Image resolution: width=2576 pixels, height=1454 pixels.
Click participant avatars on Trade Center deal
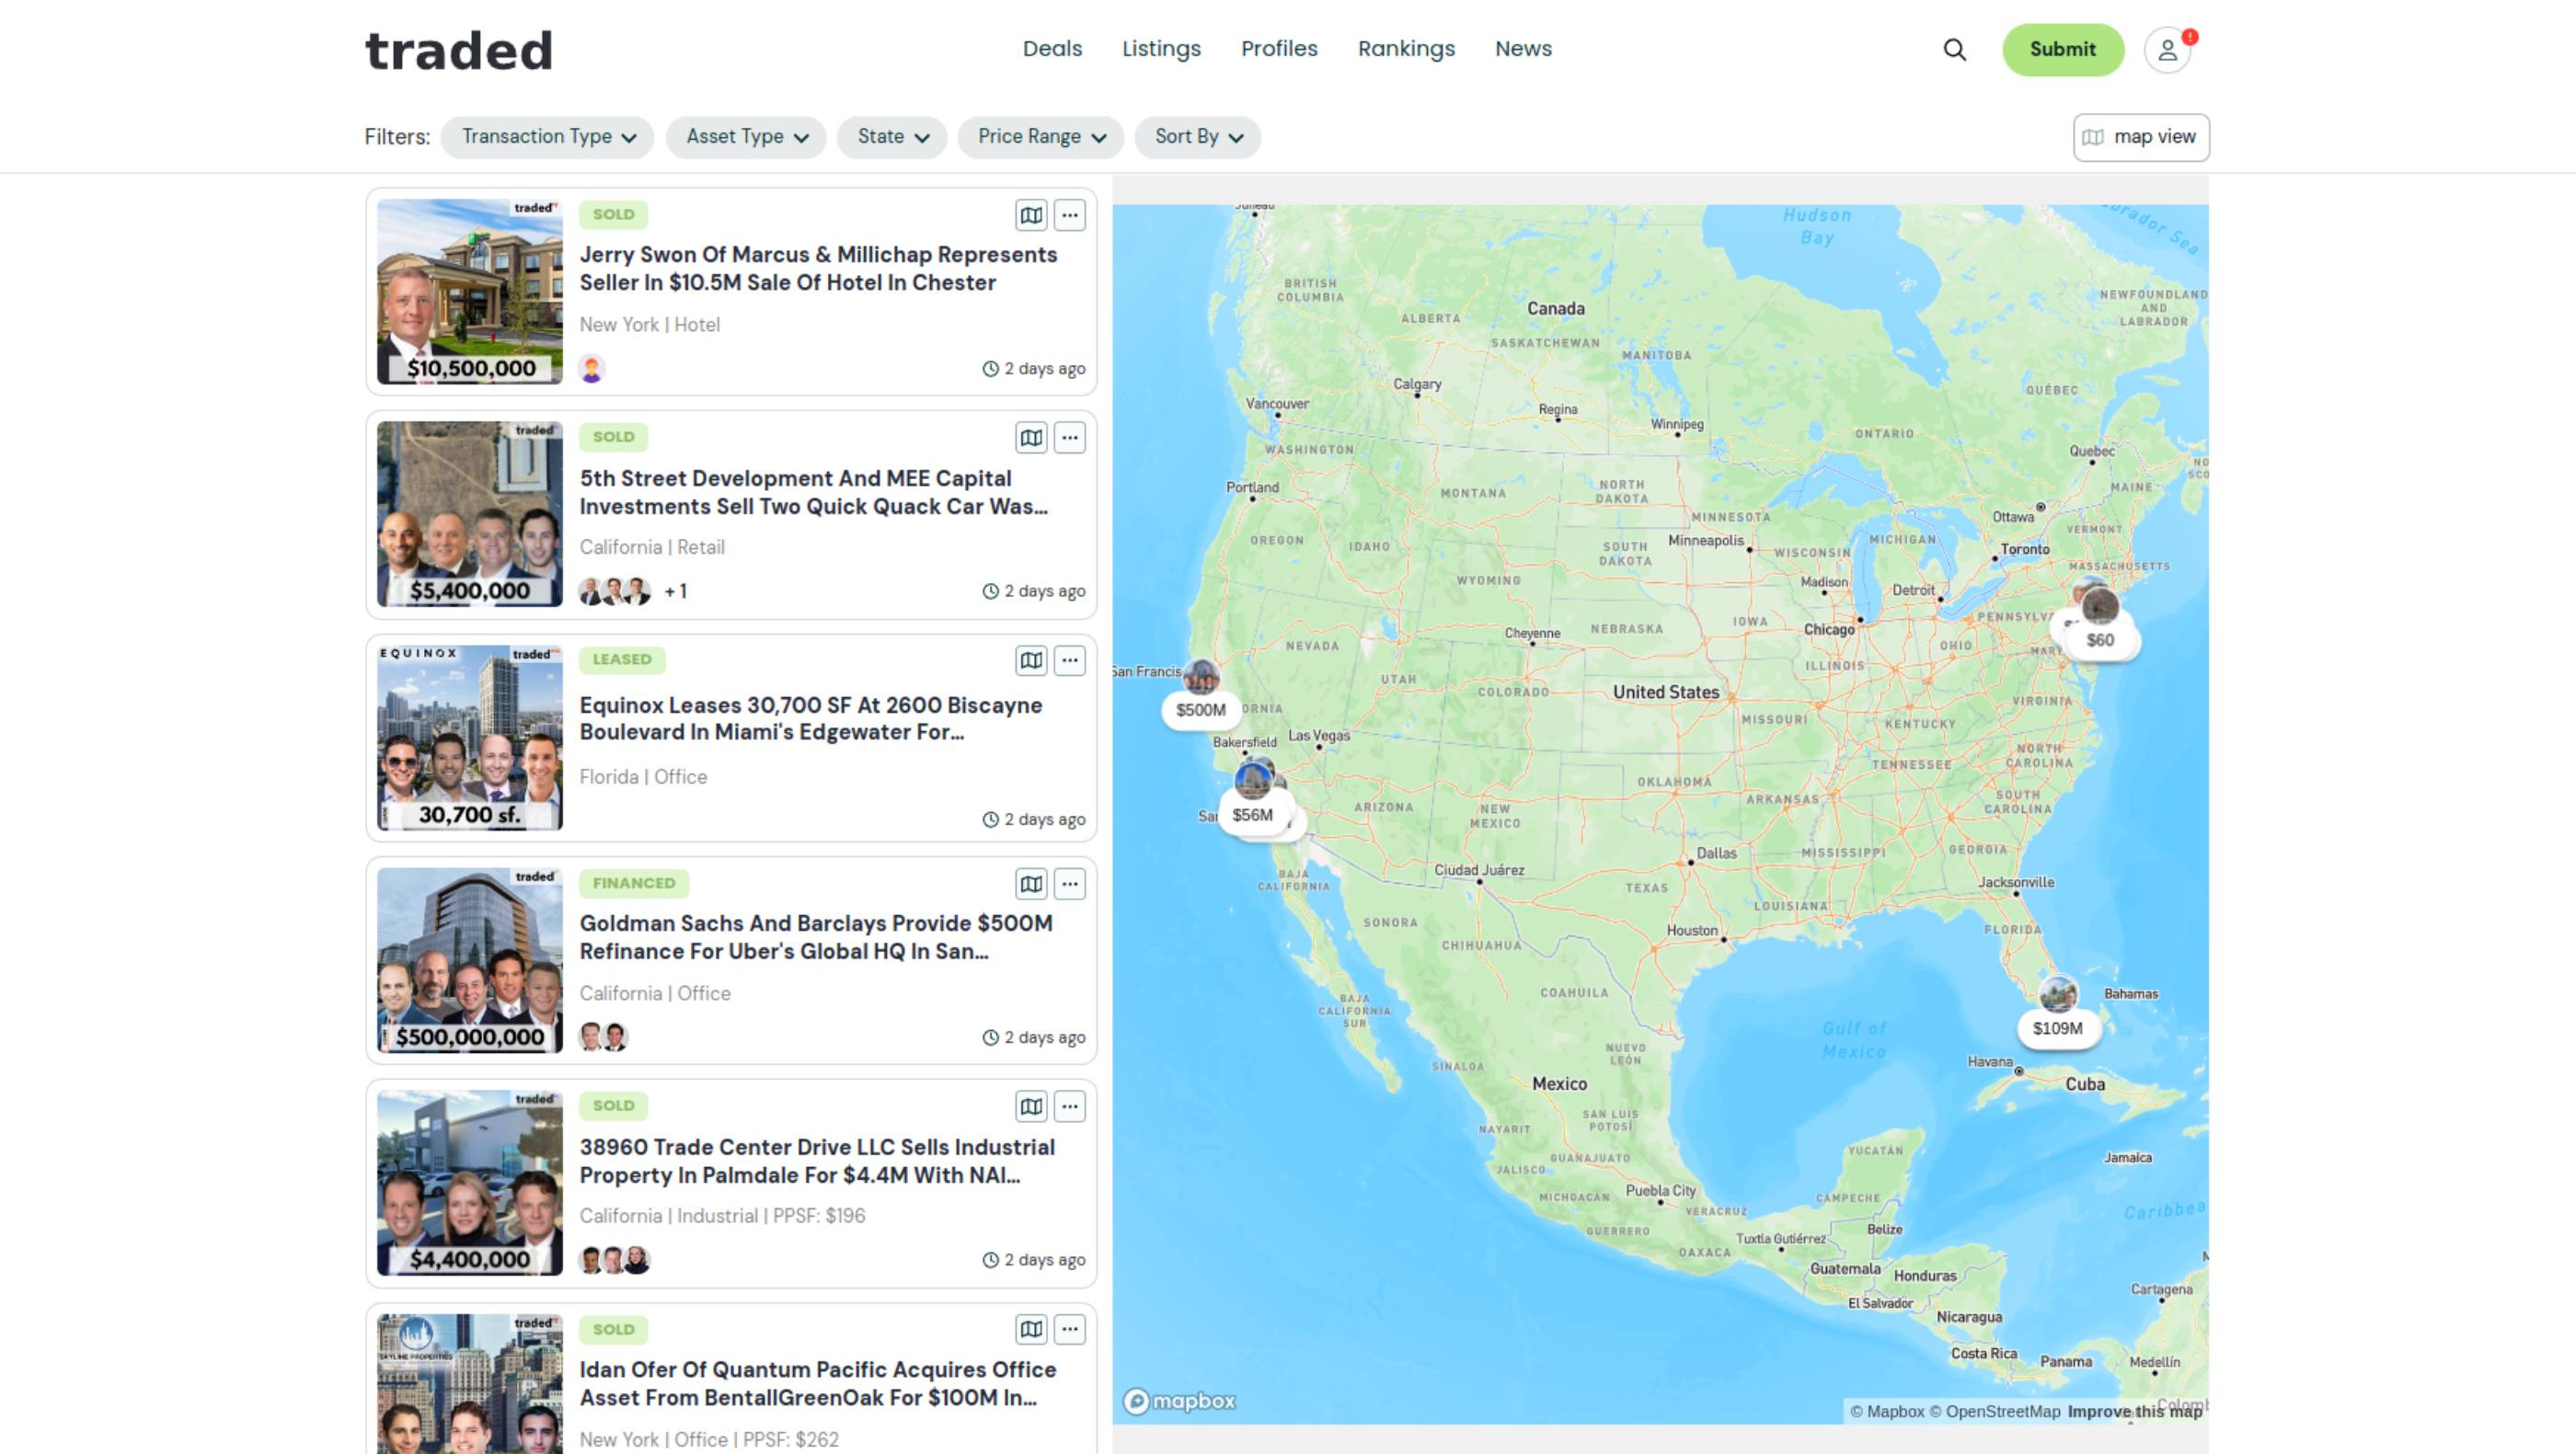pyautogui.click(x=615, y=1260)
